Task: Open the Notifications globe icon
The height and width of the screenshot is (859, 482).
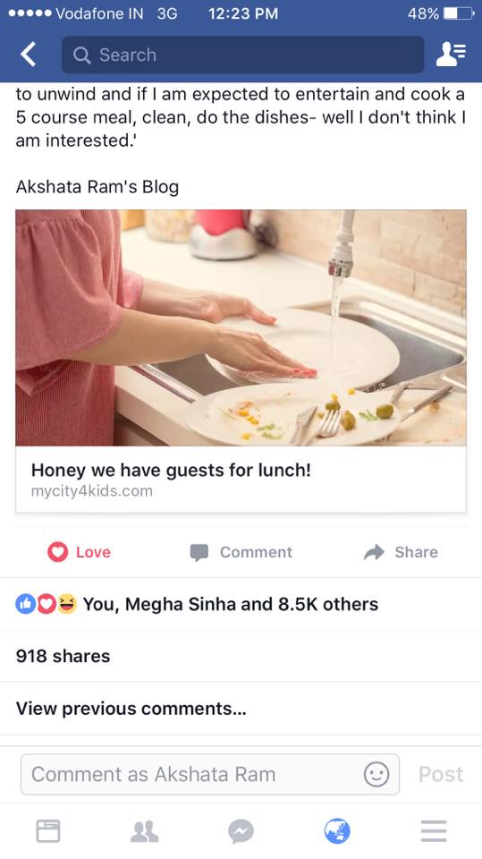Action: 337,831
